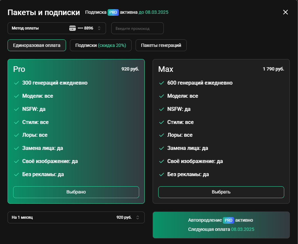Click Max card's Лоры: все checkmark
The height and width of the screenshot is (244, 298).
[x=161, y=135]
